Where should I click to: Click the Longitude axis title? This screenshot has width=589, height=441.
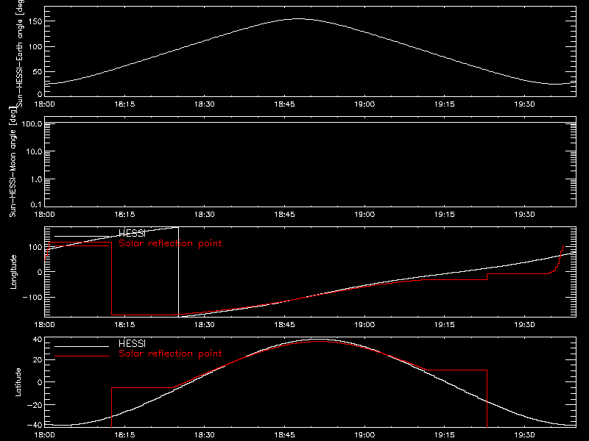(x=13, y=272)
